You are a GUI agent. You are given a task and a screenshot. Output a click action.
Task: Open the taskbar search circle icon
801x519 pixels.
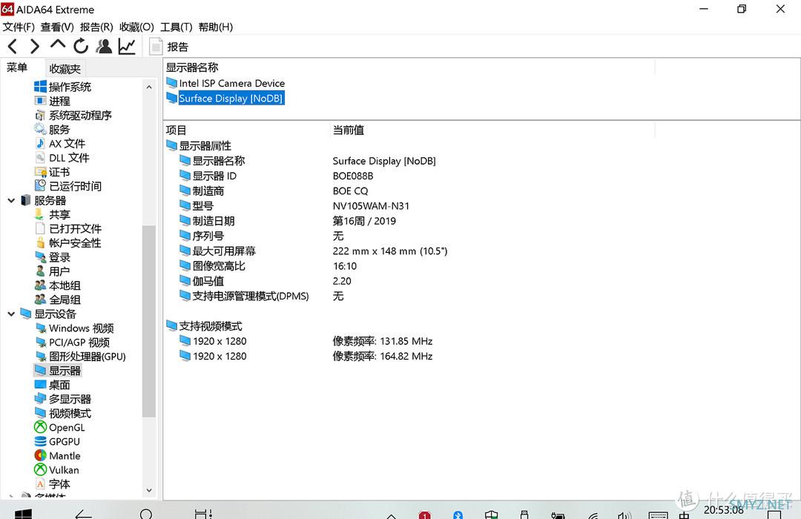tap(146, 513)
